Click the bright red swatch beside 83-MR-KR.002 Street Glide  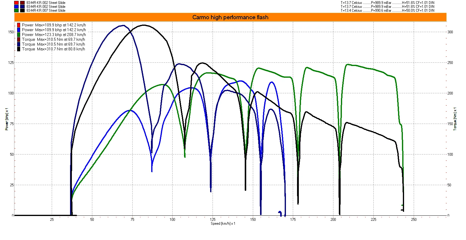pyautogui.click(x=16, y=3)
